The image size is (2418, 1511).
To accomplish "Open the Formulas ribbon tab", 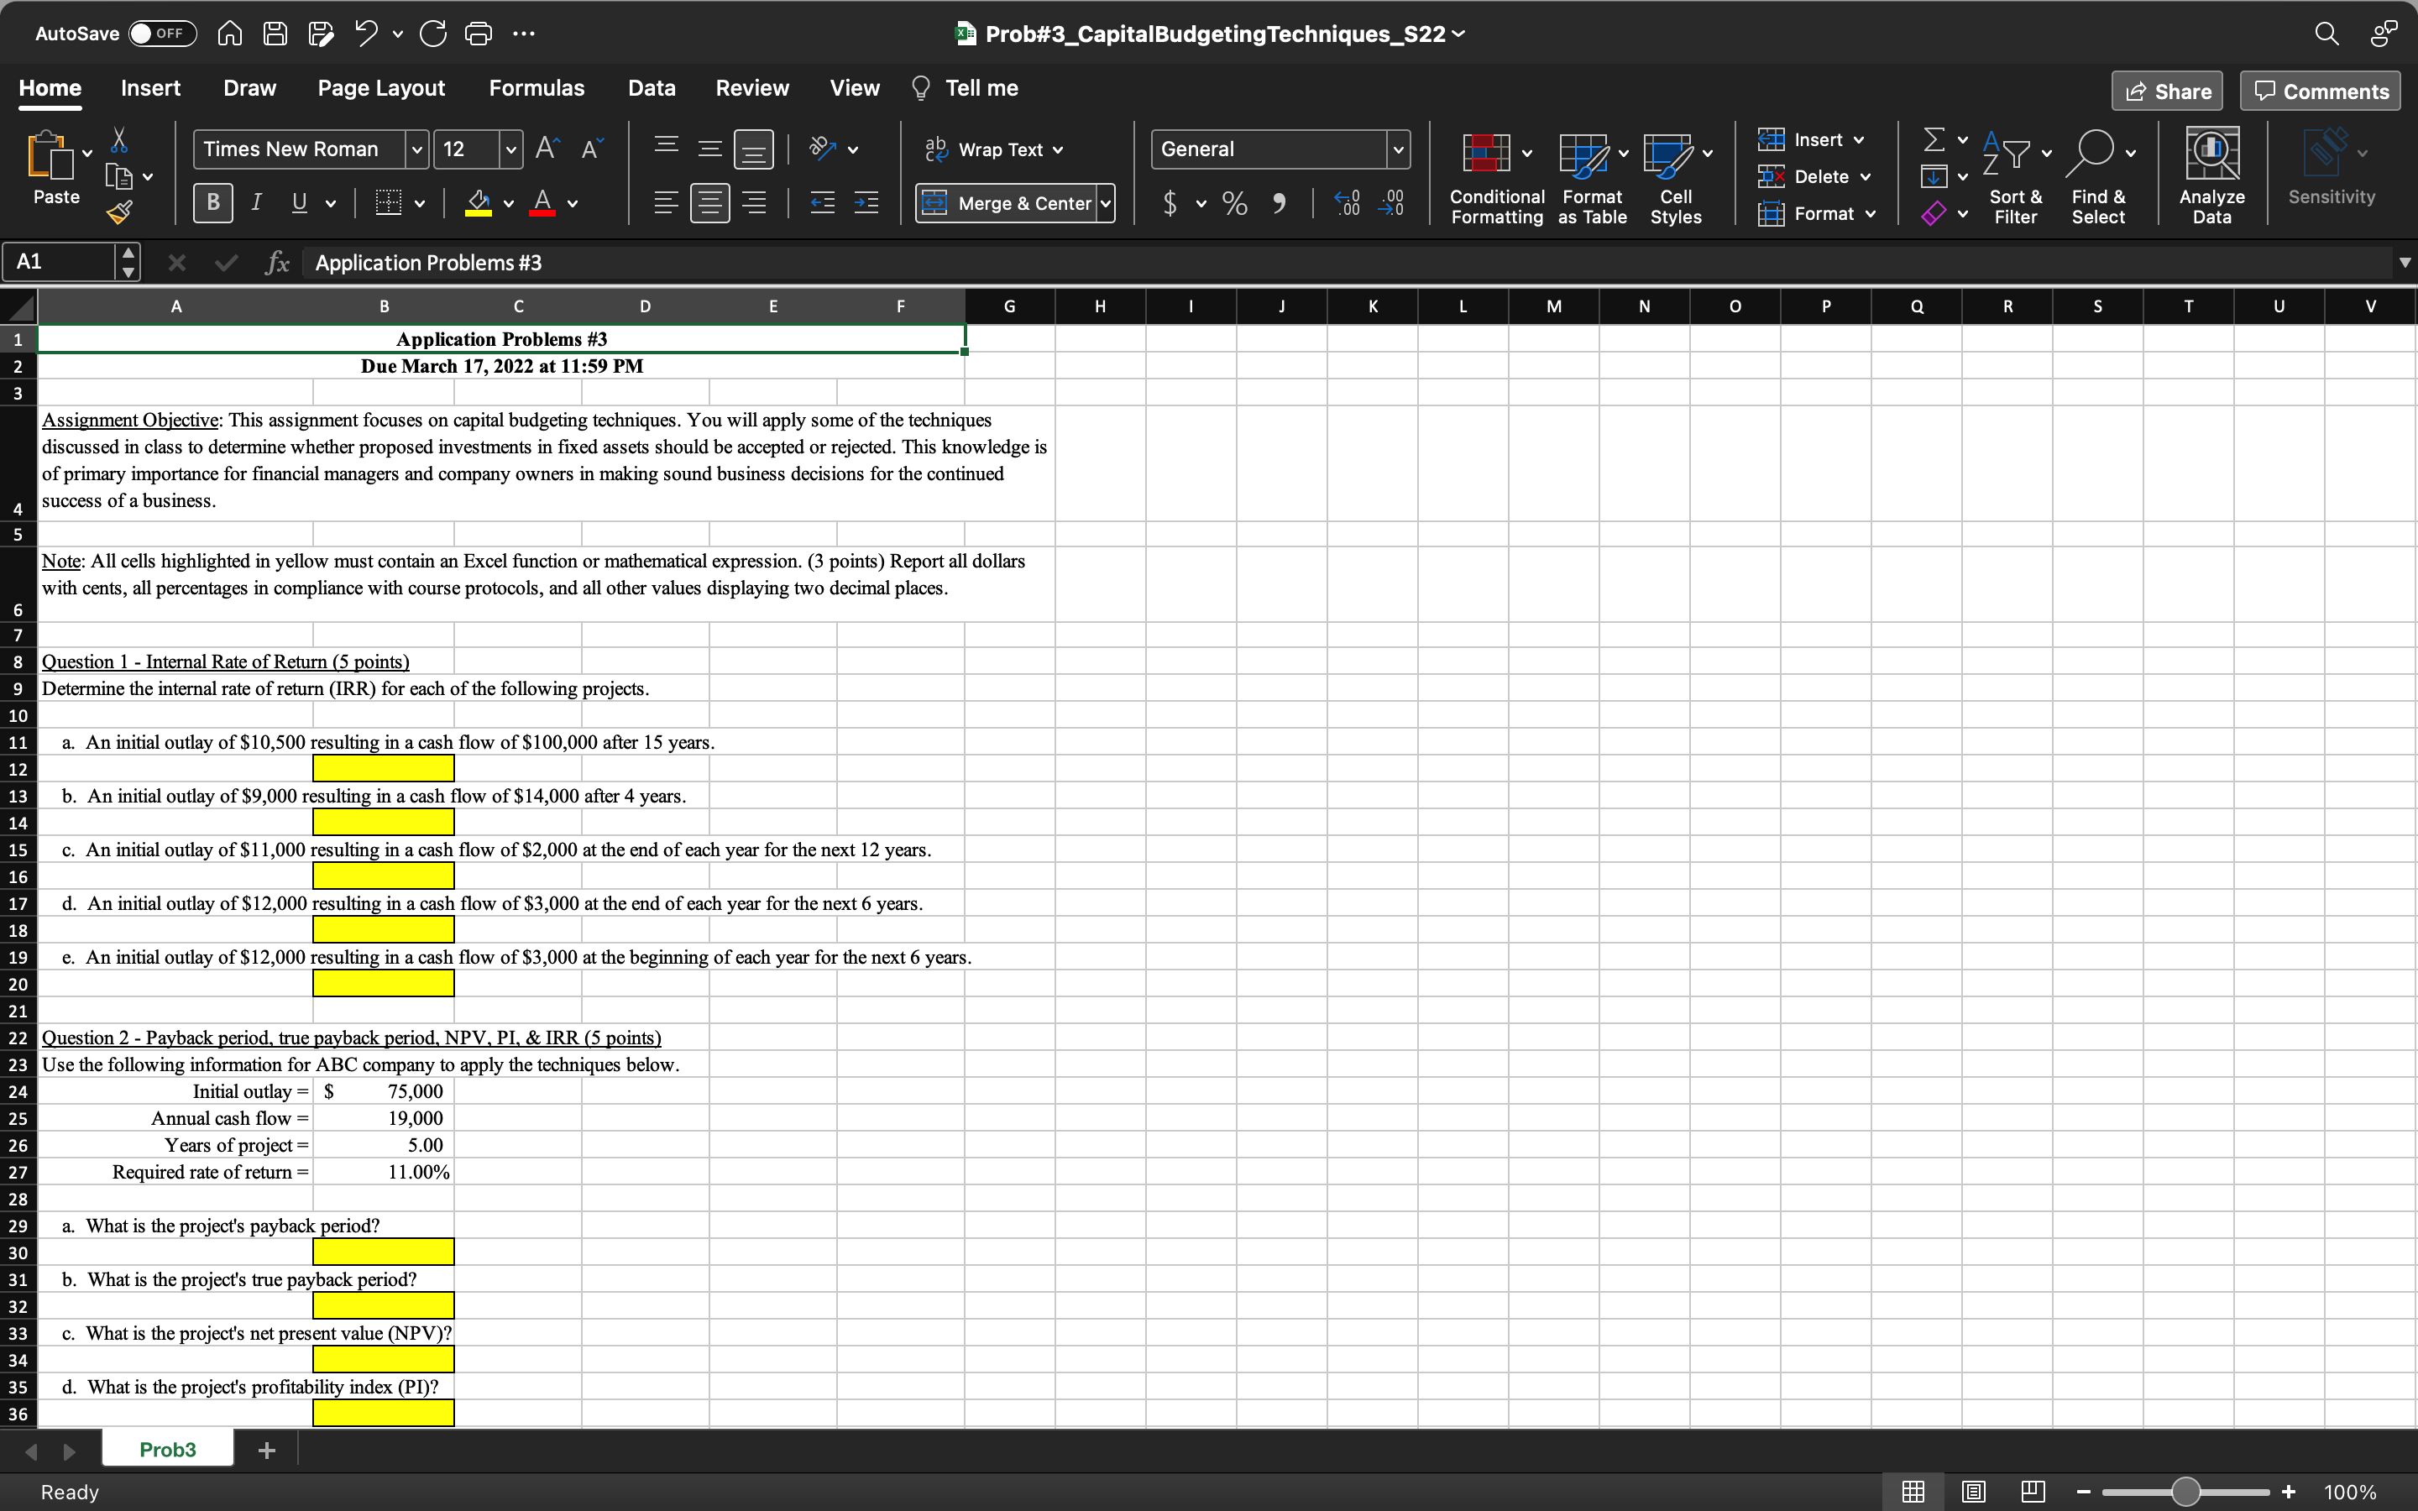I will point(536,88).
